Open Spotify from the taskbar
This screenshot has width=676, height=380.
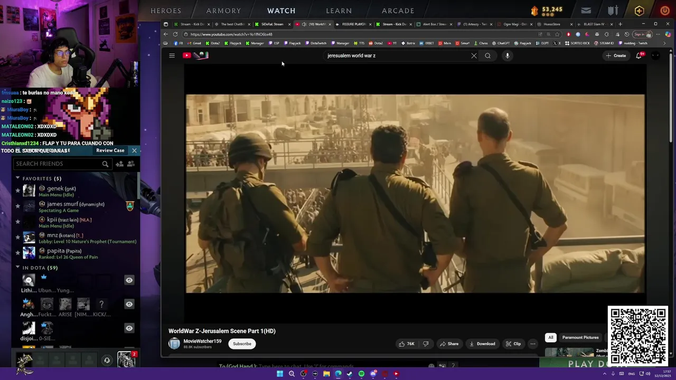[361, 374]
